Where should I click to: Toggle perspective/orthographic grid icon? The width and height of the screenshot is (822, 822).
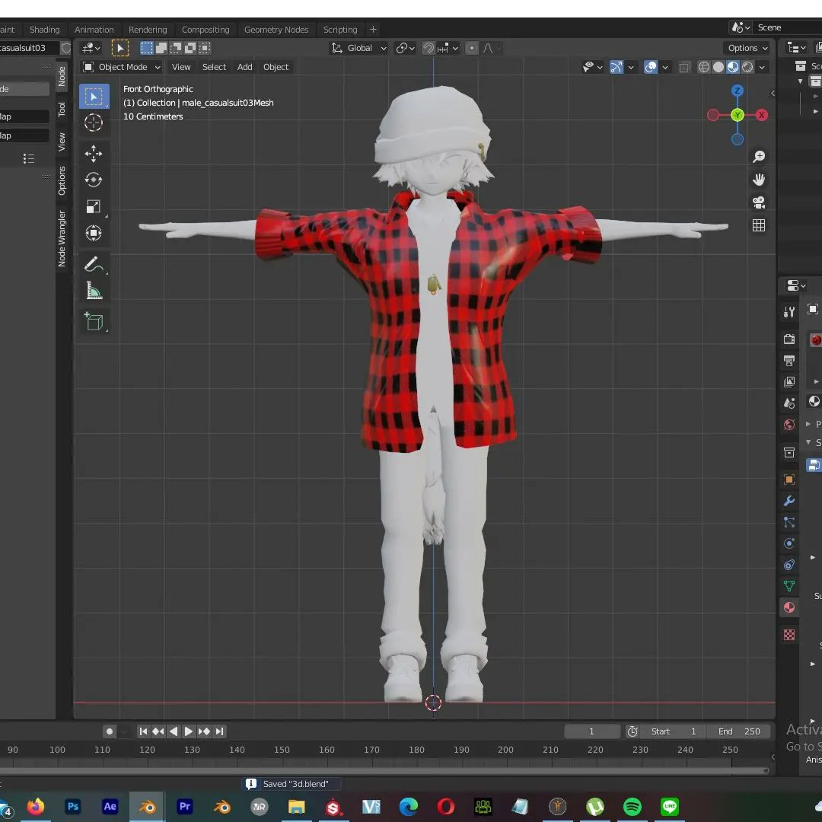[759, 225]
